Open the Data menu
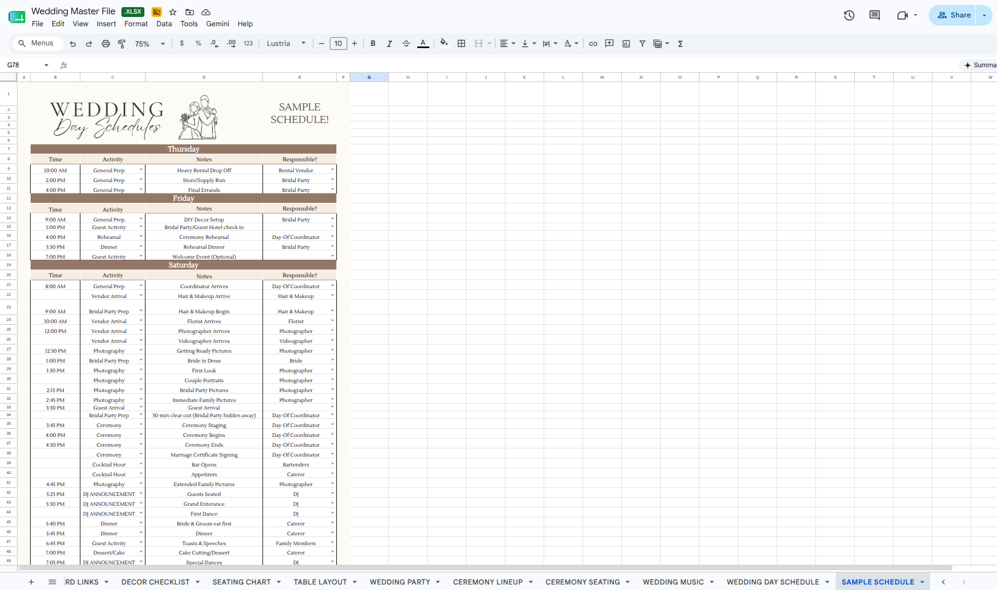This screenshot has height=590, width=997. click(164, 24)
